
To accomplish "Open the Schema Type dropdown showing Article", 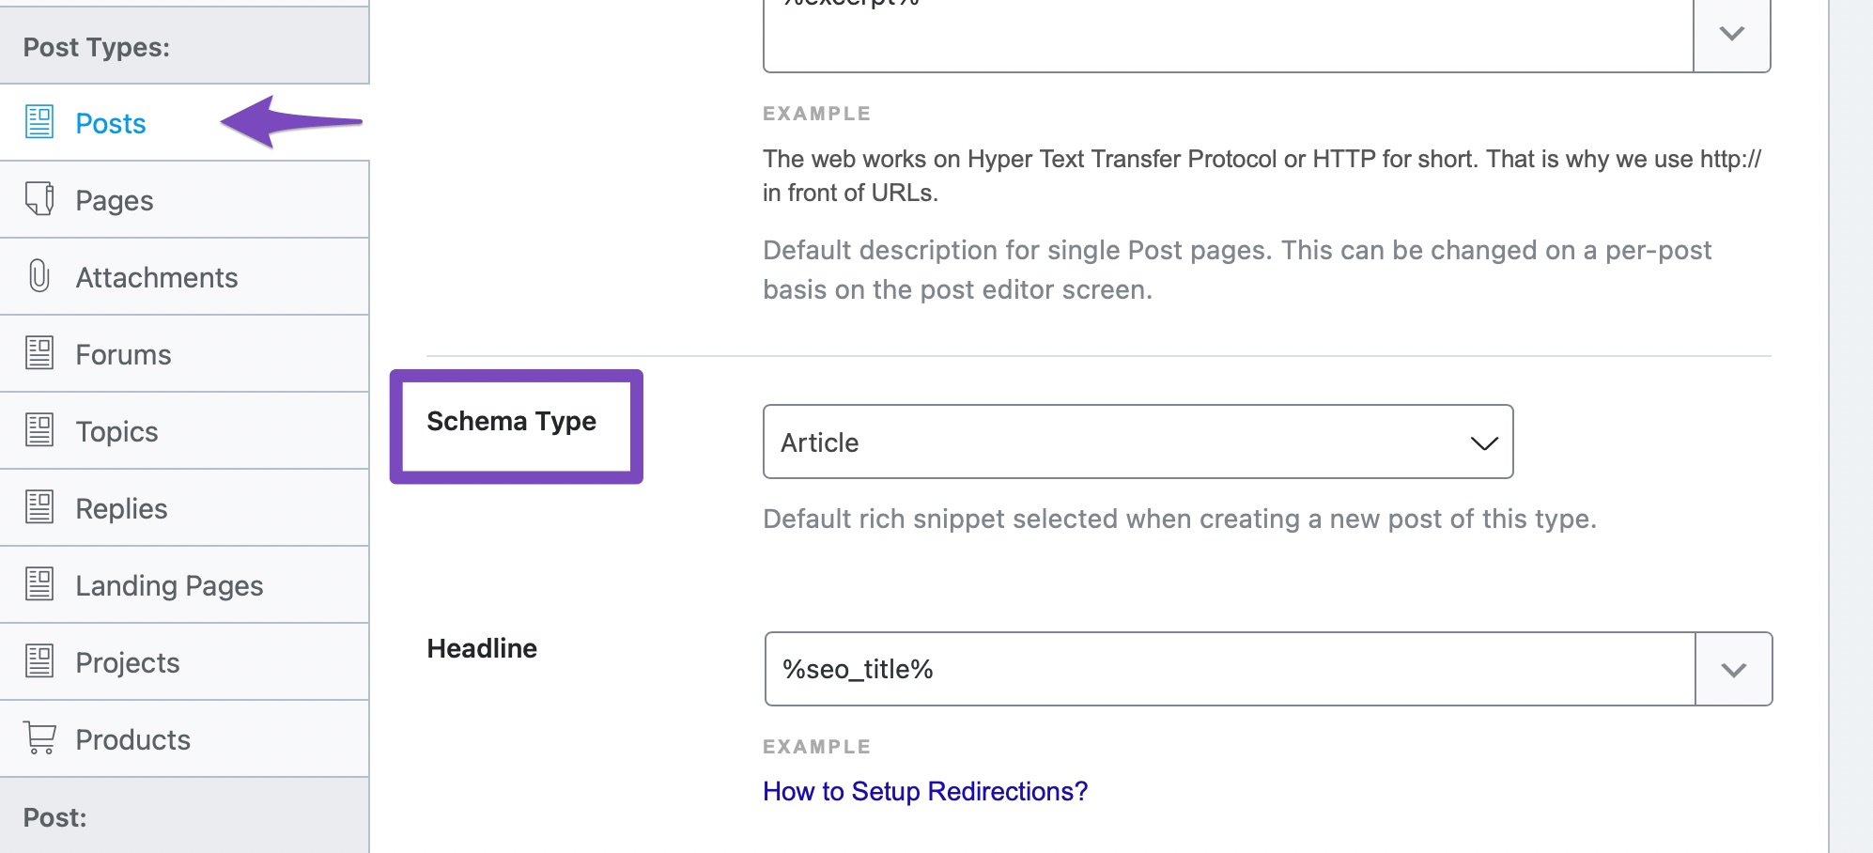I will point(1138,442).
